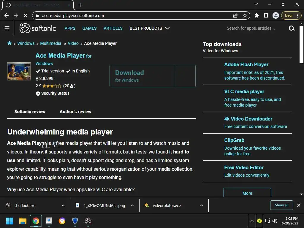Open the Windows Start menu
This screenshot has width=304, height=228.
click(x=9, y=221)
